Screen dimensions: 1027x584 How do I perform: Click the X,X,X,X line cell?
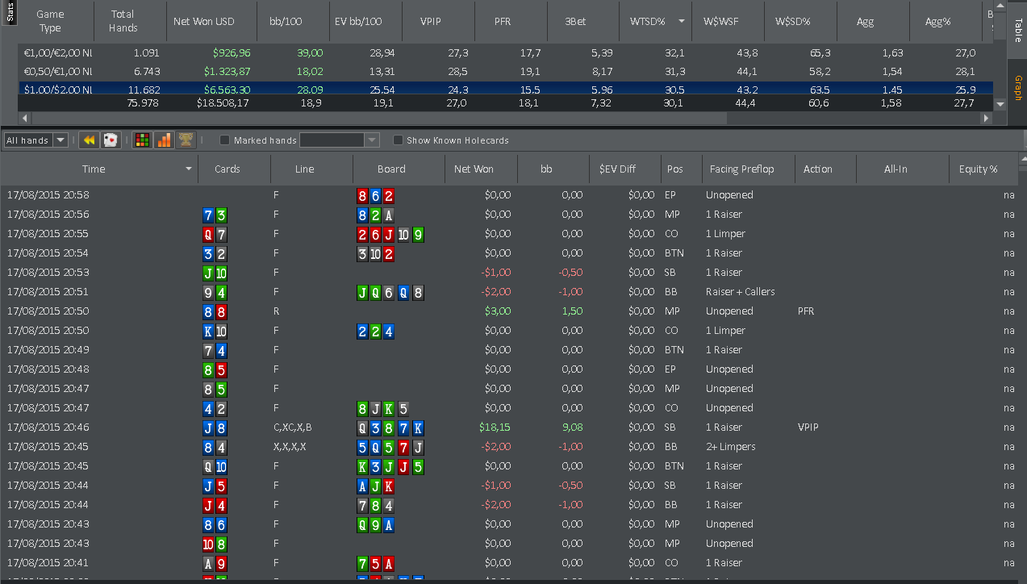coord(290,447)
